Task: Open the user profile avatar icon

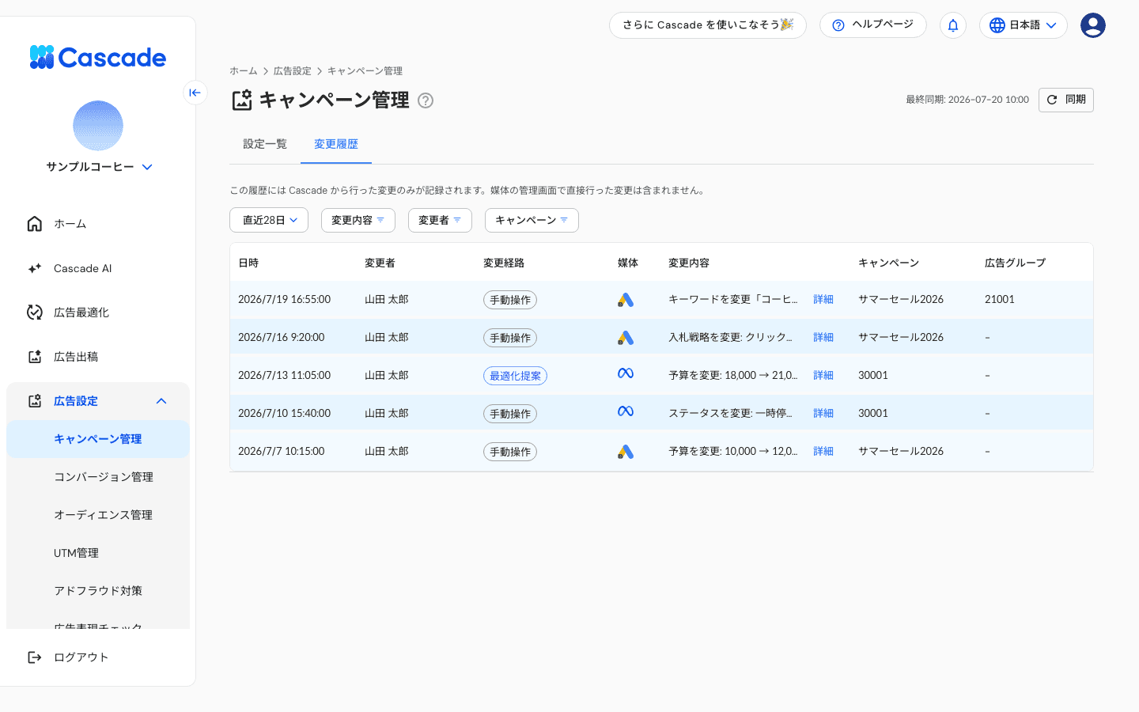Action: point(1093,25)
